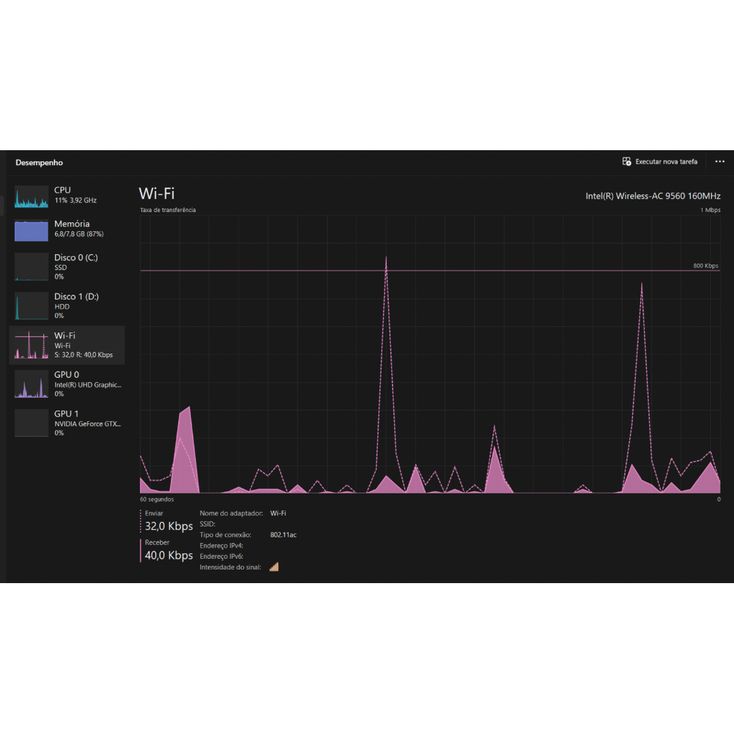
Task: Select Wi-Fi in the performance sidebar
Action: [x=67, y=345]
